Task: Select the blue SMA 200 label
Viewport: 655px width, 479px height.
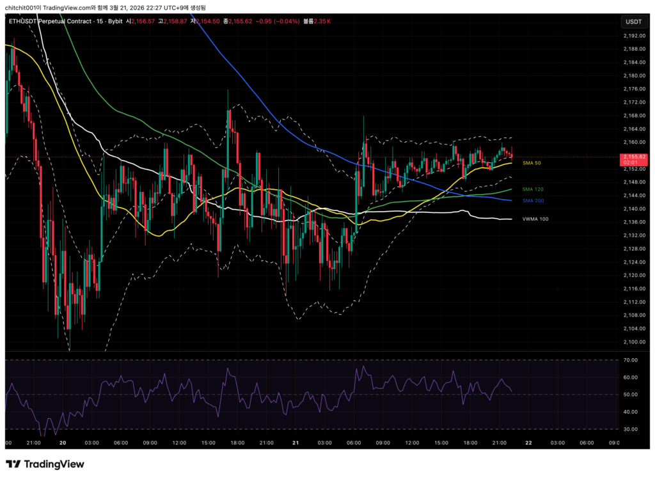Action: [x=533, y=201]
